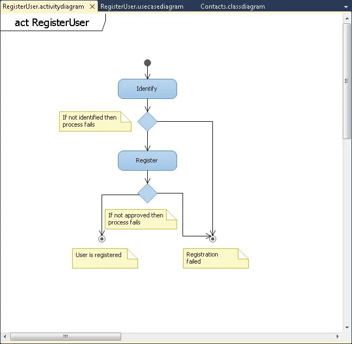Select the 'User is registered' comment note
352x344 pixels.
coord(105,258)
